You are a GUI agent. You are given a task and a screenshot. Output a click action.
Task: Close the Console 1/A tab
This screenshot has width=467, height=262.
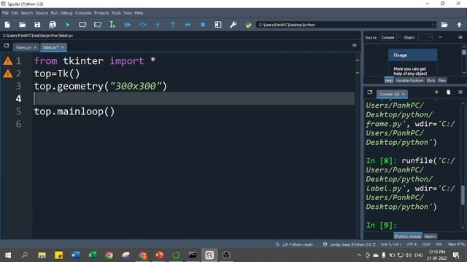click(x=404, y=94)
